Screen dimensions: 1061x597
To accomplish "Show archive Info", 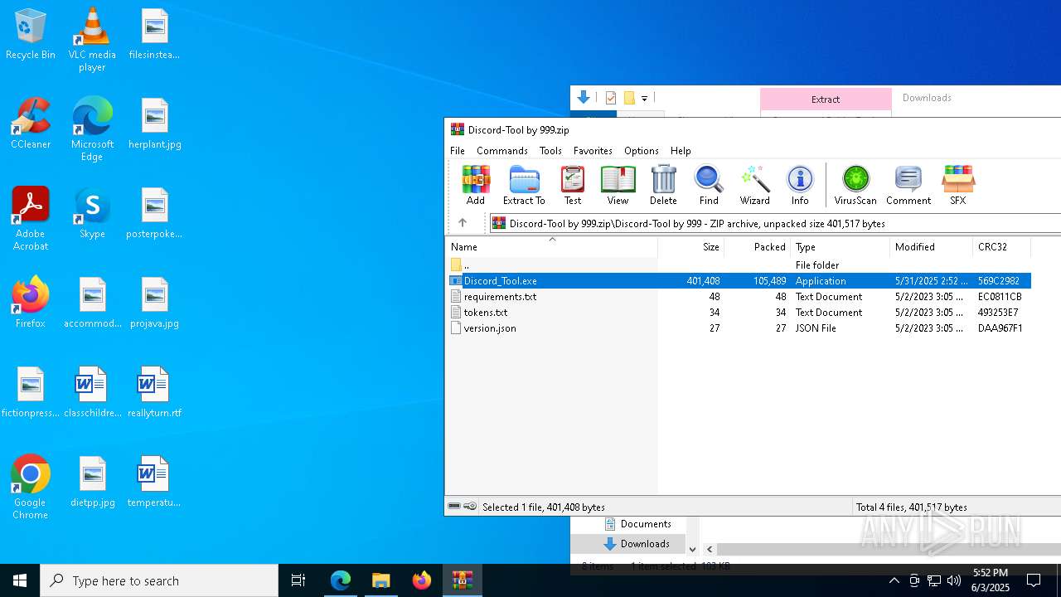I will 800,185.
